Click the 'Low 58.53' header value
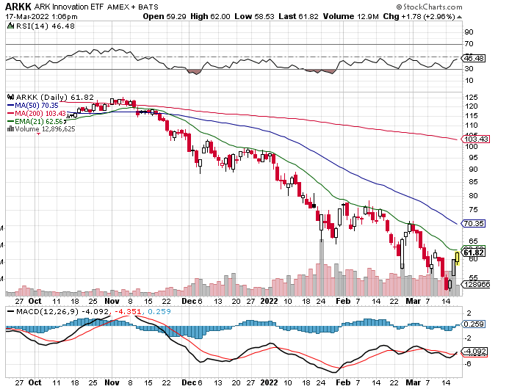 (254, 17)
